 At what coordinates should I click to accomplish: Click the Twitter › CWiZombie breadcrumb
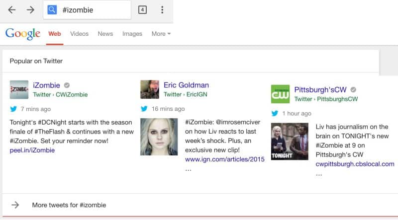coord(60,94)
